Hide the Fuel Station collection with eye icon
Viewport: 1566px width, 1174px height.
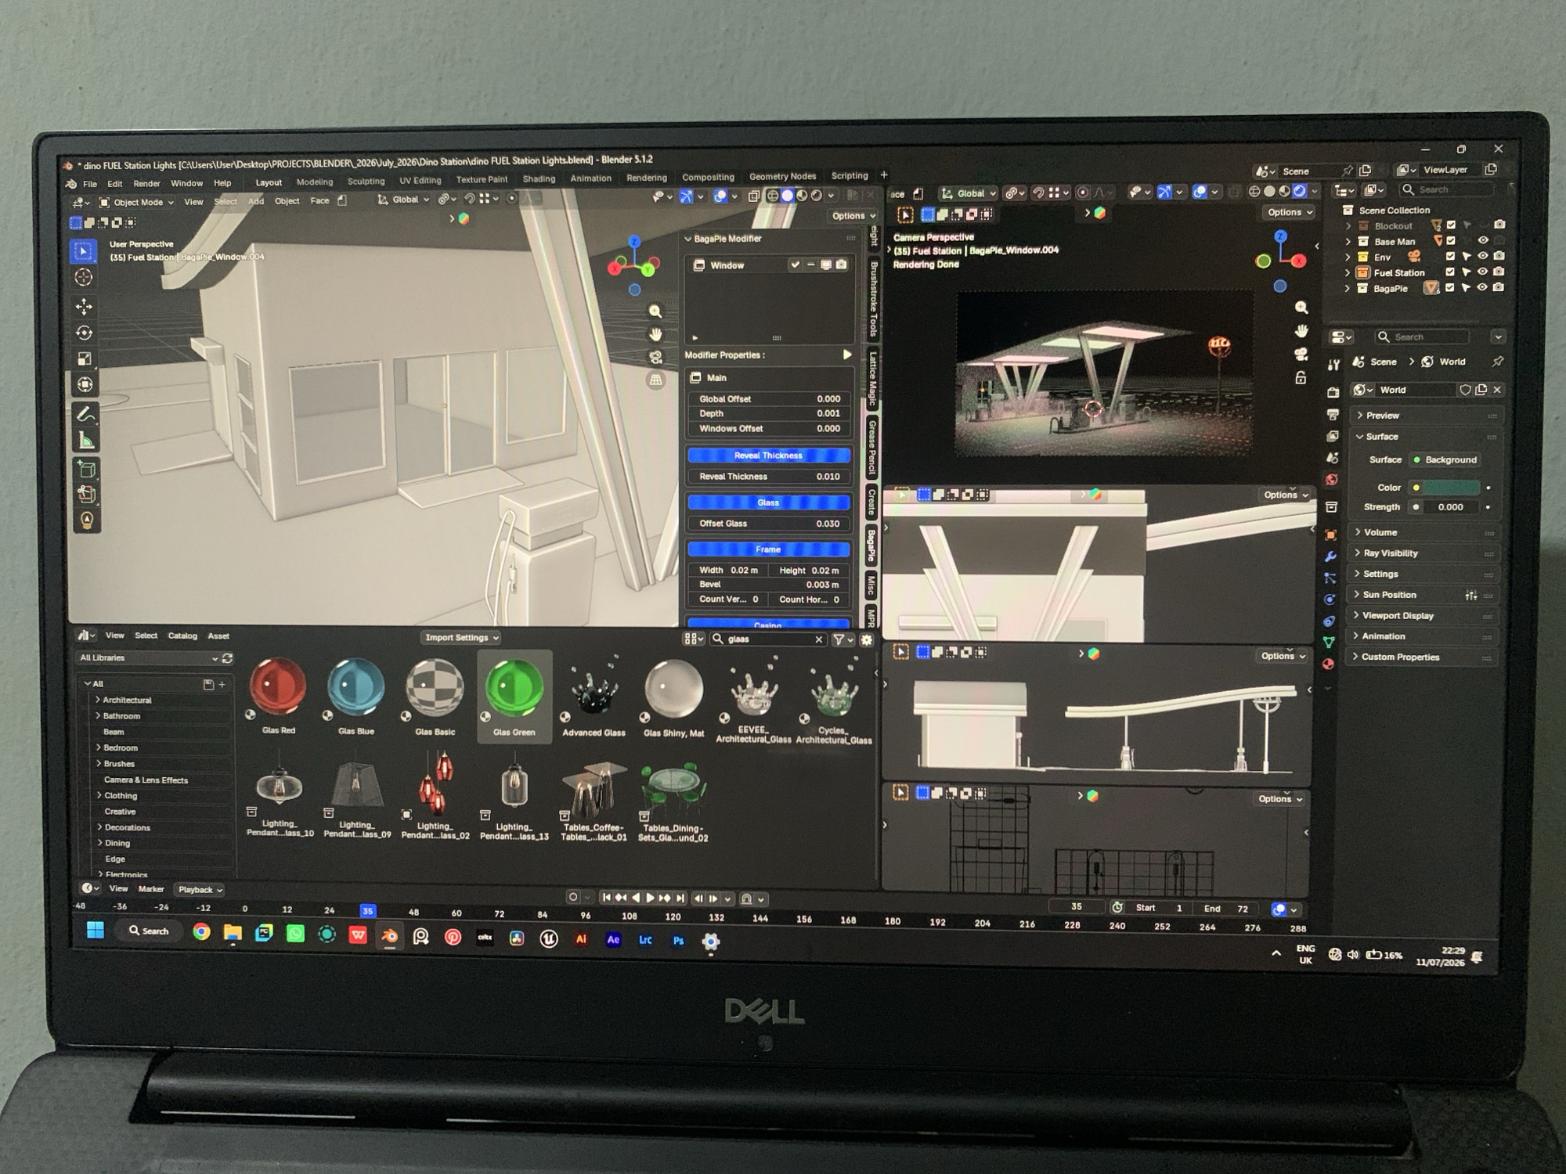[x=1482, y=272]
